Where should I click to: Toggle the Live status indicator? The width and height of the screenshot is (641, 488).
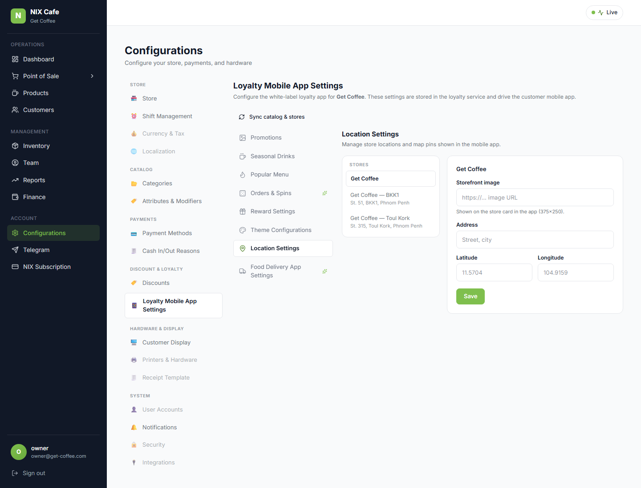click(x=604, y=12)
